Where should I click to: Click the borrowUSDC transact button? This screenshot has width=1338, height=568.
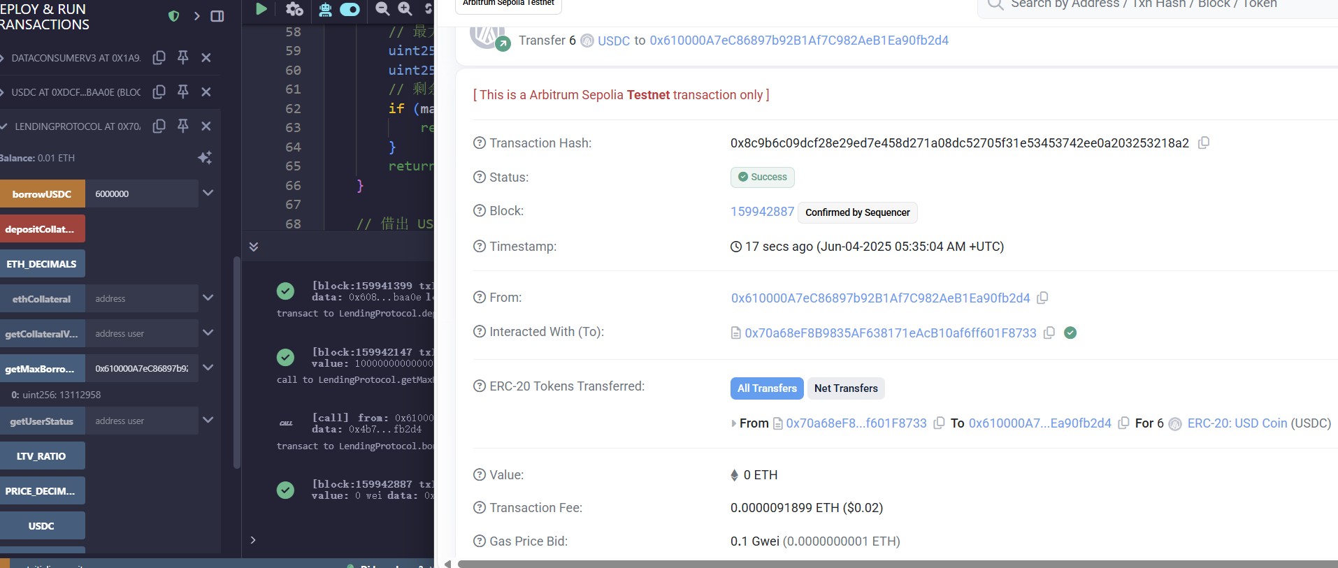[42, 194]
